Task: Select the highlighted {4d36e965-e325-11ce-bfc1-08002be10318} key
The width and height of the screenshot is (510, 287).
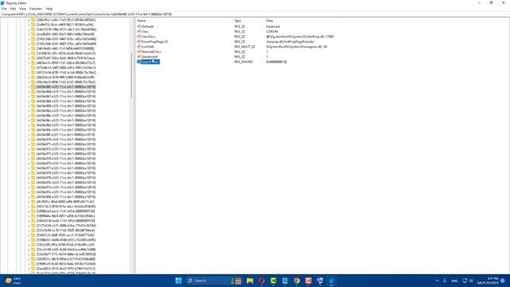Action: tap(66, 87)
